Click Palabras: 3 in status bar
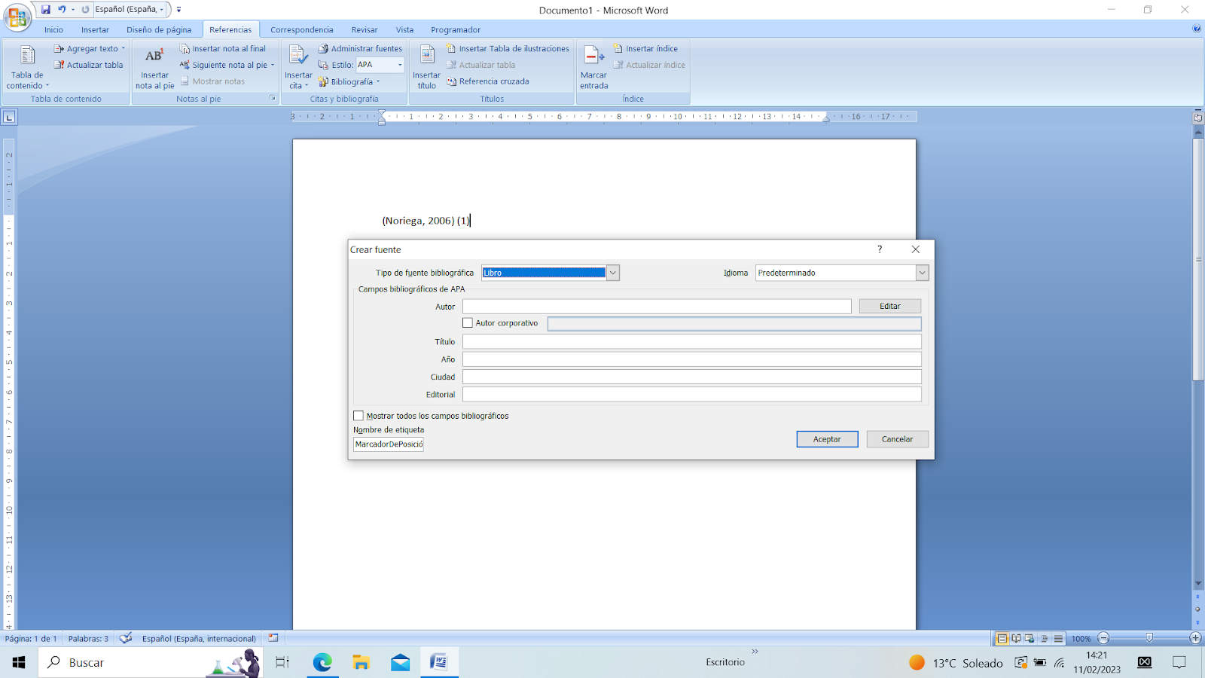Viewport: 1205px width, 678px height. [x=88, y=638]
